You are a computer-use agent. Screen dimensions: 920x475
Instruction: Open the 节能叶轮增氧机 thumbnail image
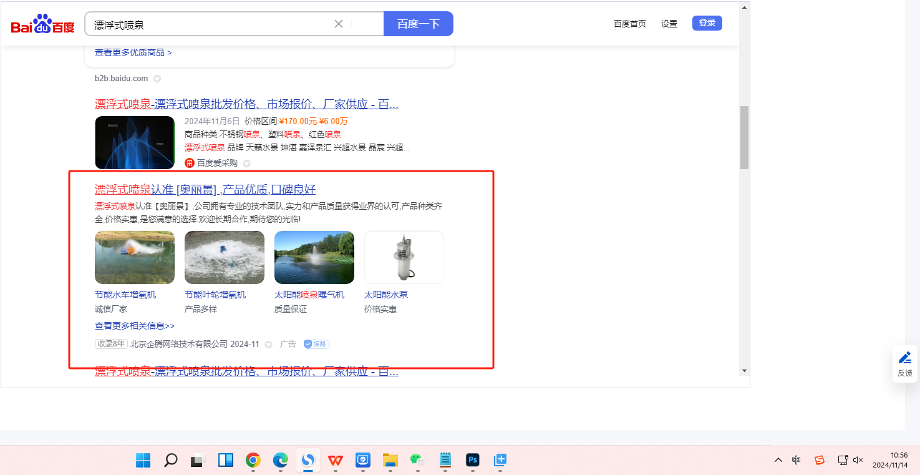click(225, 257)
